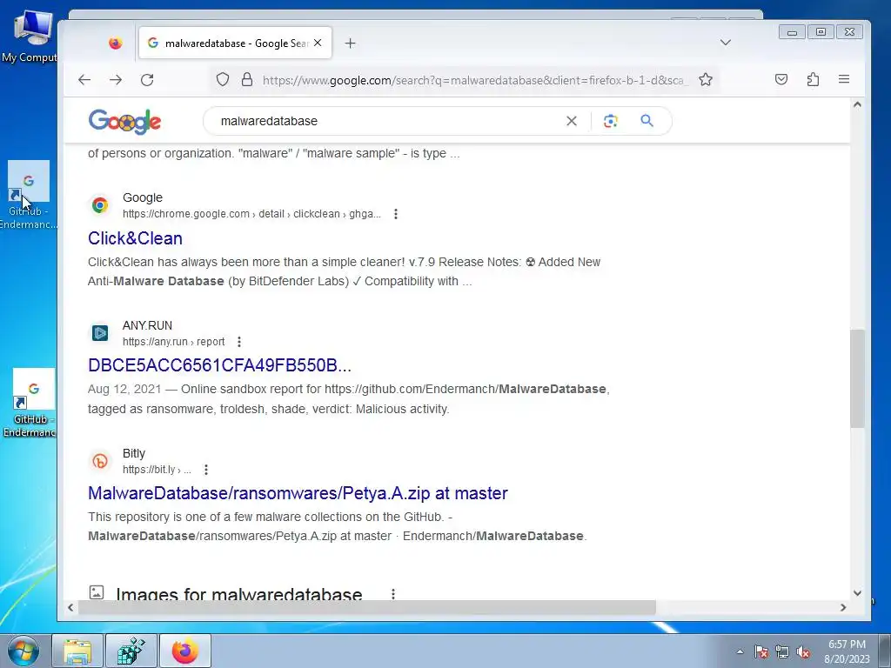
Task: Close the malwaredatabase search tab
Action: 318,43
